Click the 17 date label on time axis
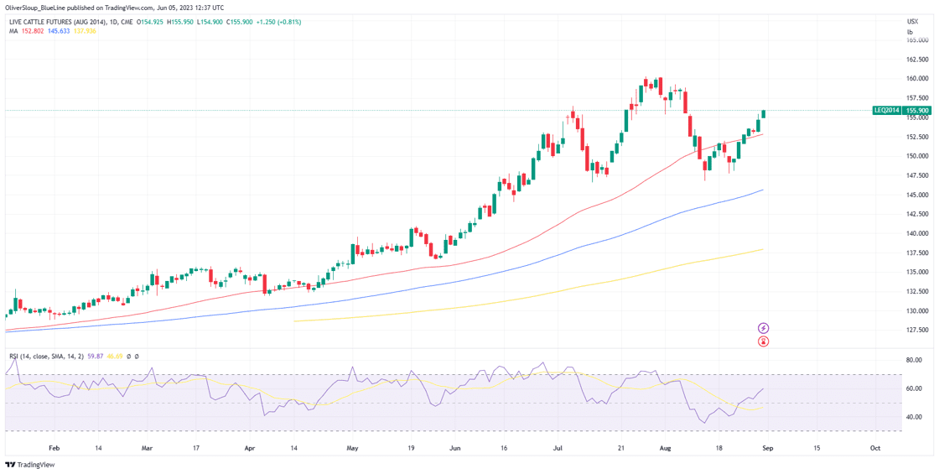The width and height of the screenshot is (939, 474). 198,448
